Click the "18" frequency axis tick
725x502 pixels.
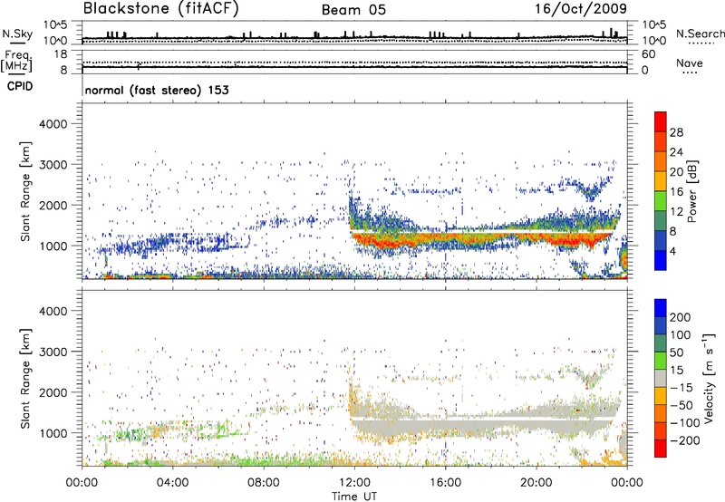61,54
